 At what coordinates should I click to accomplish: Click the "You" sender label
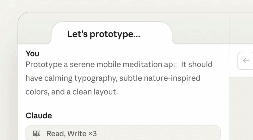pyautogui.click(x=32, y=54)
